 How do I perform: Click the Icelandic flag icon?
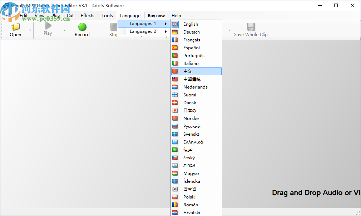pos(175,181)
